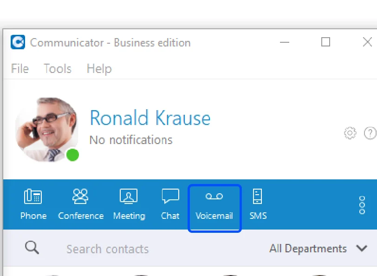Screen dimensions: 377x276
Task: Open the Voicemail module
Action: pyautogui.click(x=214, y=208)
